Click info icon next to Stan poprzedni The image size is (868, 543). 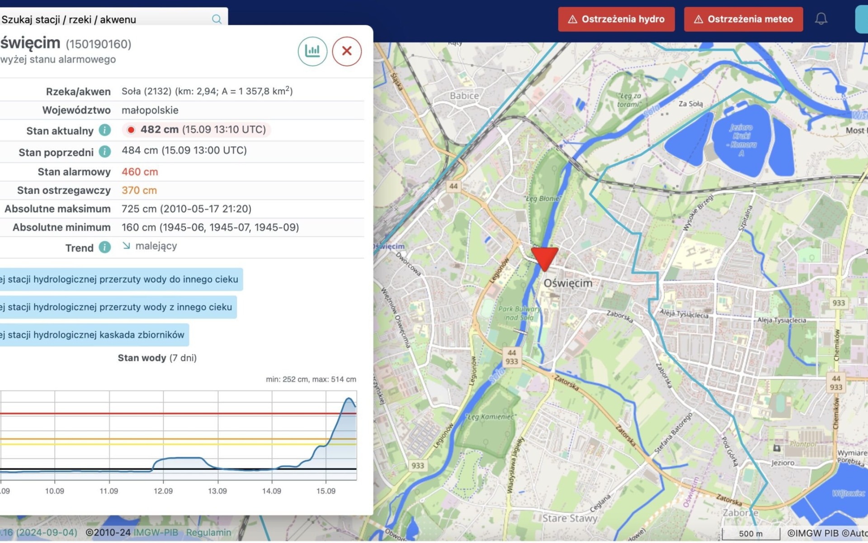(x=105, y=152)
